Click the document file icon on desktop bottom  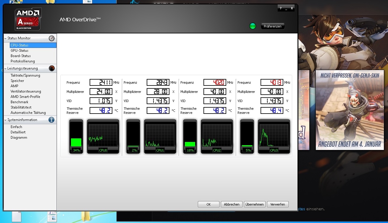(52, 216)
